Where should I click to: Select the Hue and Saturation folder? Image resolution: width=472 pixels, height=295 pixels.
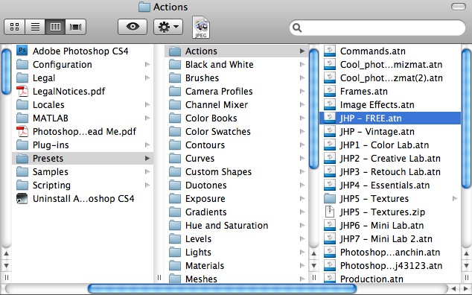point(236,226)
